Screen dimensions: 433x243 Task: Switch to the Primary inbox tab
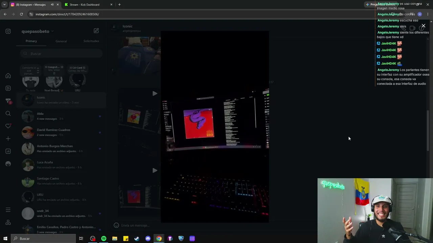tap(31, 41)
